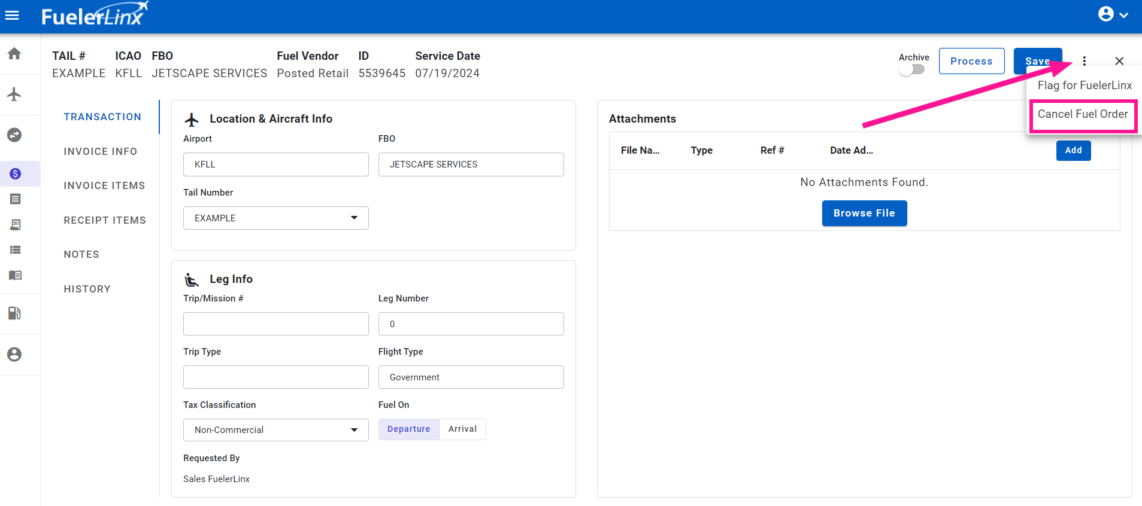
Task: Click the ID value 5539645
Action: tap(382, 74)
